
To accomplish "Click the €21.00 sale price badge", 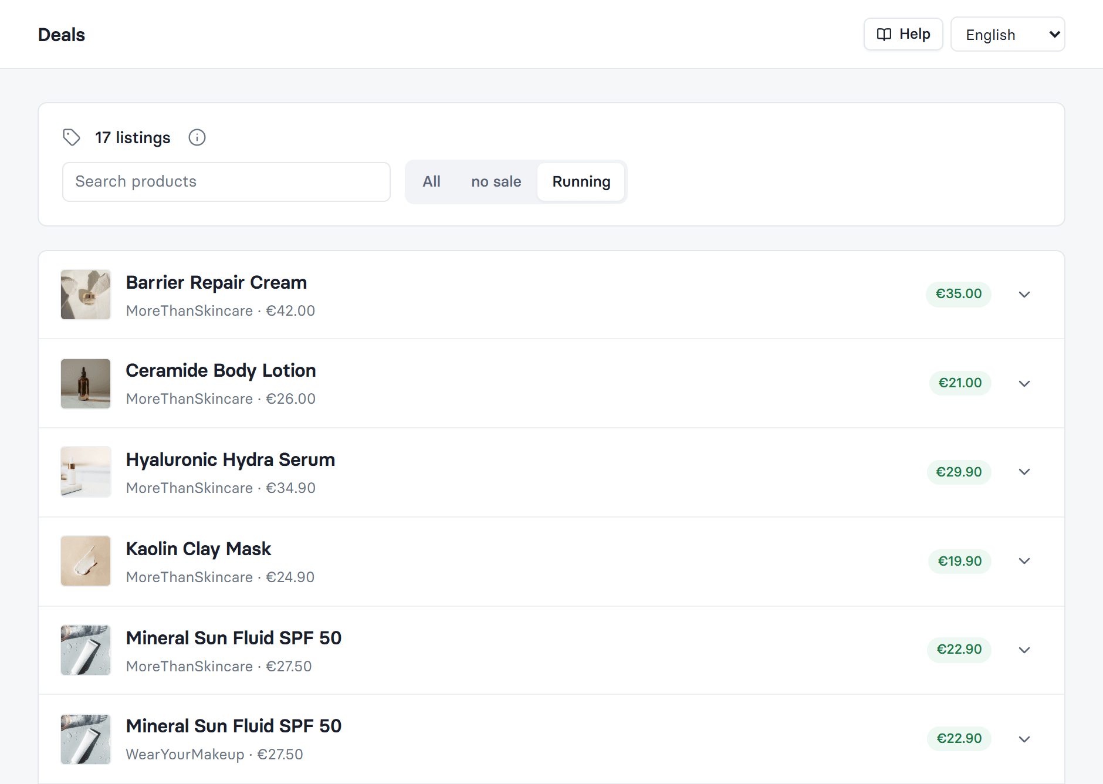I will point(960,383).
